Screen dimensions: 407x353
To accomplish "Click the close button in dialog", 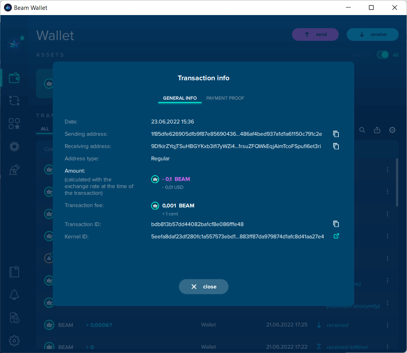I will [x=203, y=287].
